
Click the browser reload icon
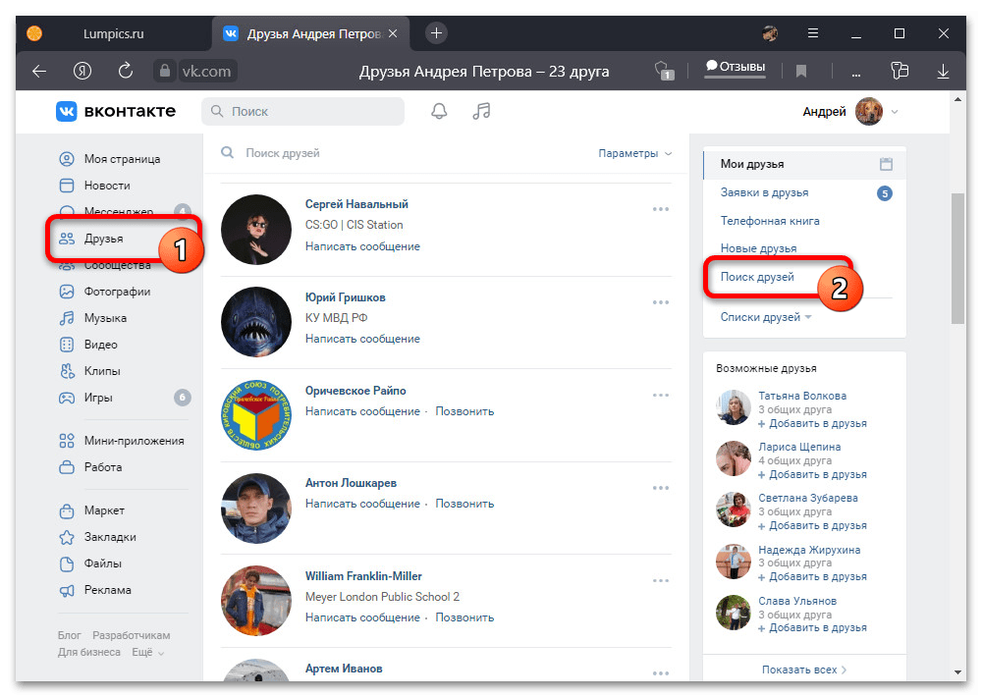[x=126, y=71]
